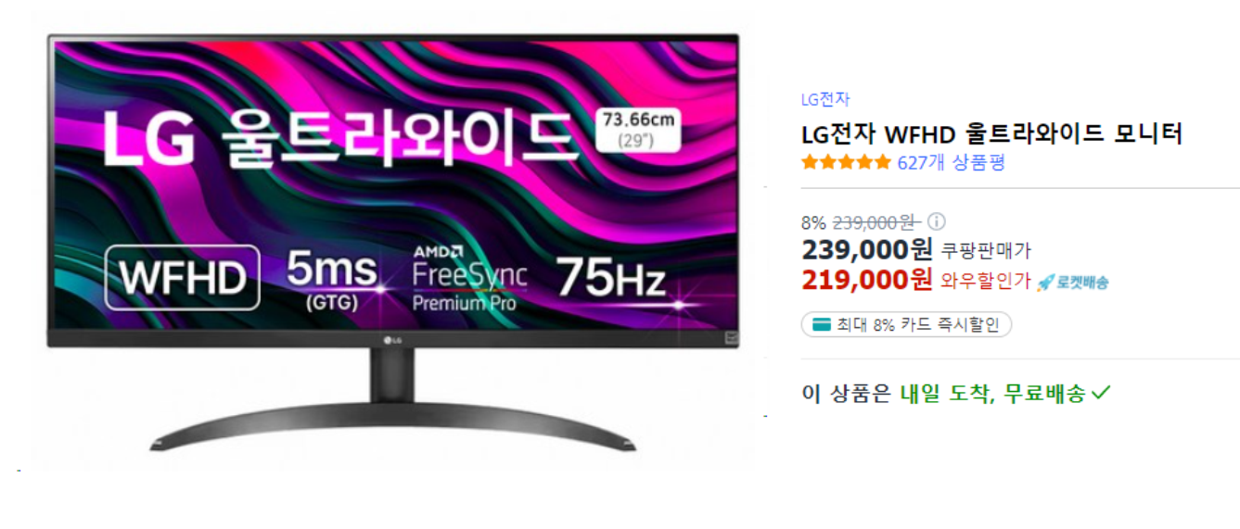Open the 627개 상품평 reviews link

click(x=951, y=163)
